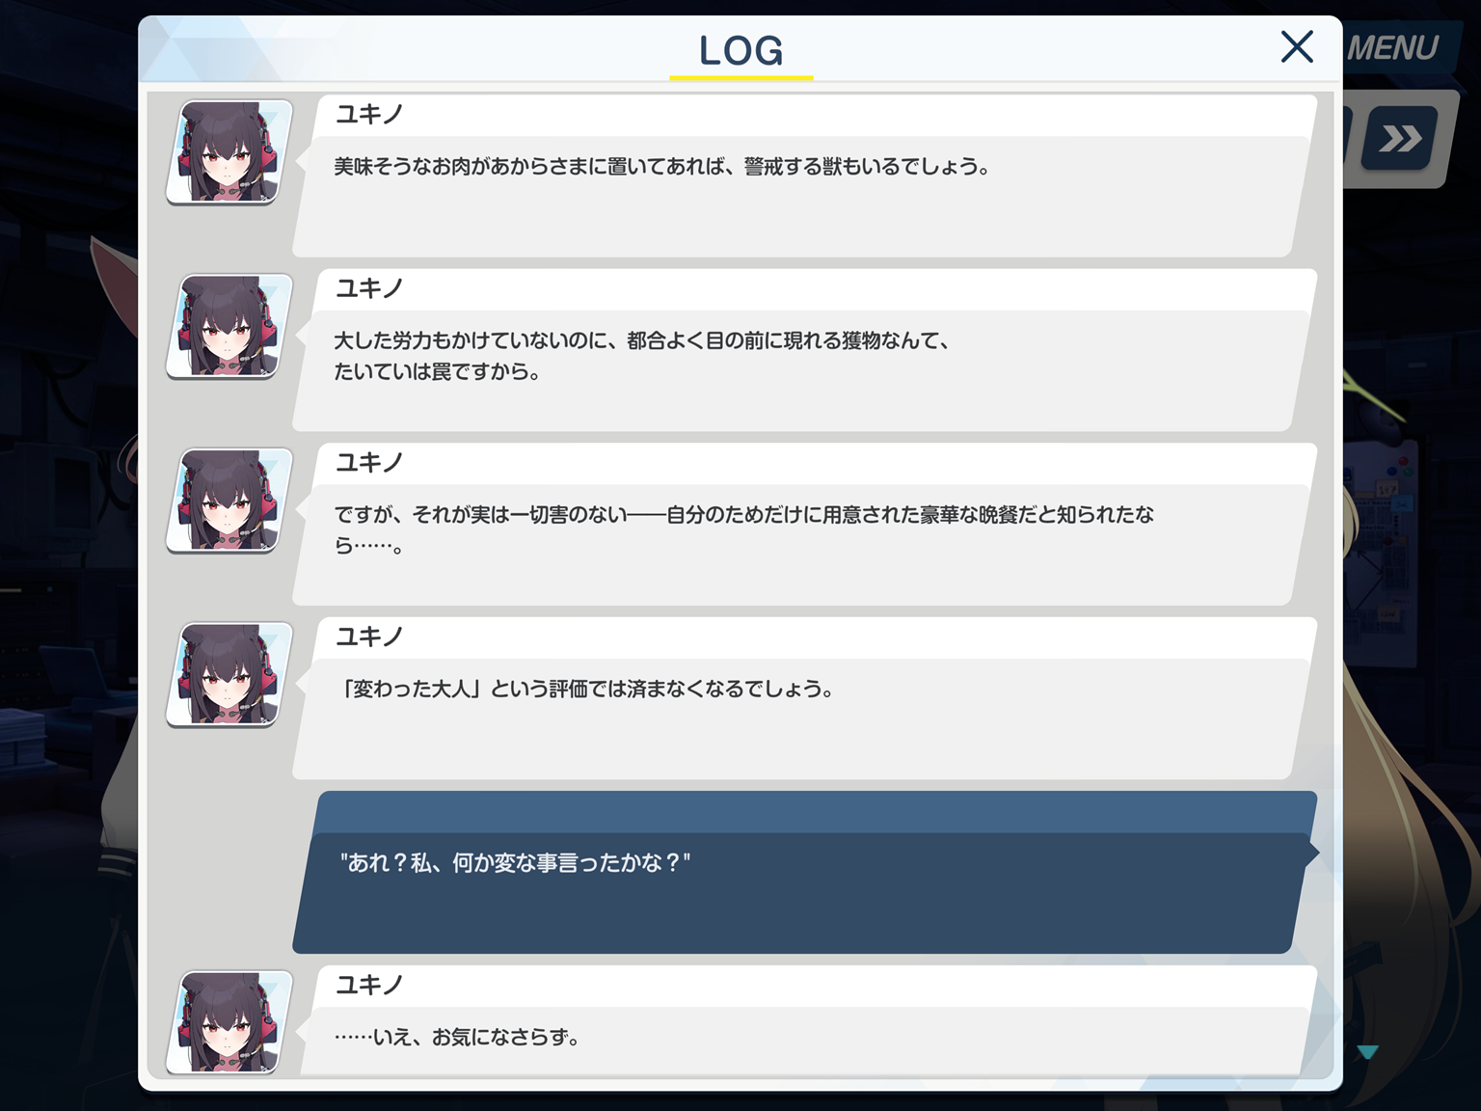The width and height of the screenshot is (1481, 1111).
Task: Click the ユキノ name label on the bottom entry
Action: (x=369, y=985)
